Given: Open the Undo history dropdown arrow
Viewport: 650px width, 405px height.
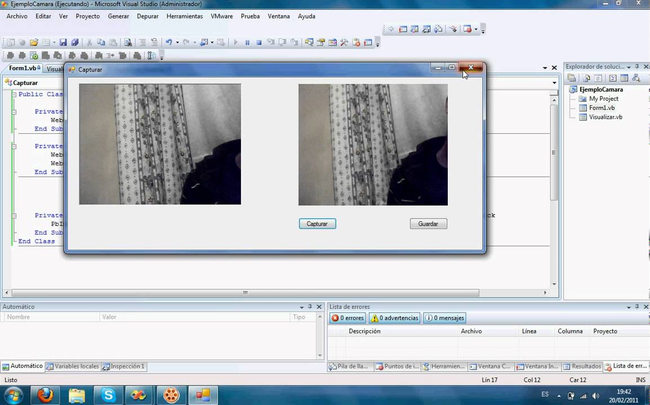Looking at the screenshot, I should [x=177, y=42].
